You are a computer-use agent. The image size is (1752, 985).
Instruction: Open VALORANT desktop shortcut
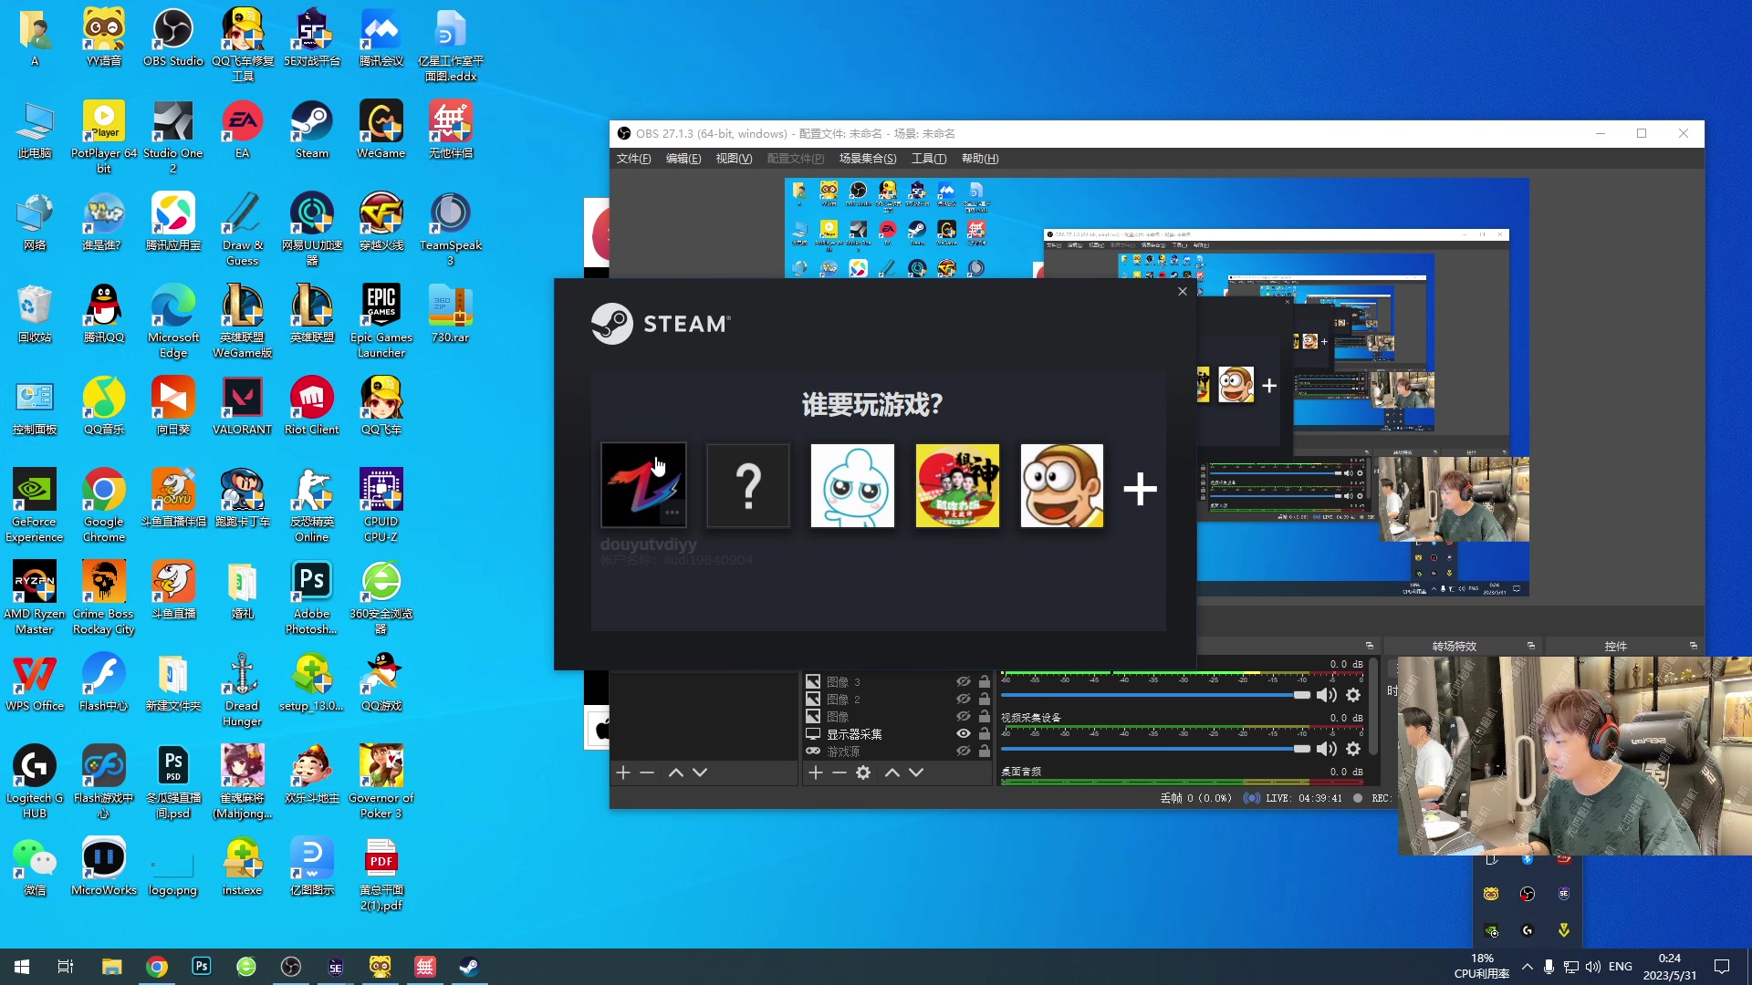click(243, 406)
